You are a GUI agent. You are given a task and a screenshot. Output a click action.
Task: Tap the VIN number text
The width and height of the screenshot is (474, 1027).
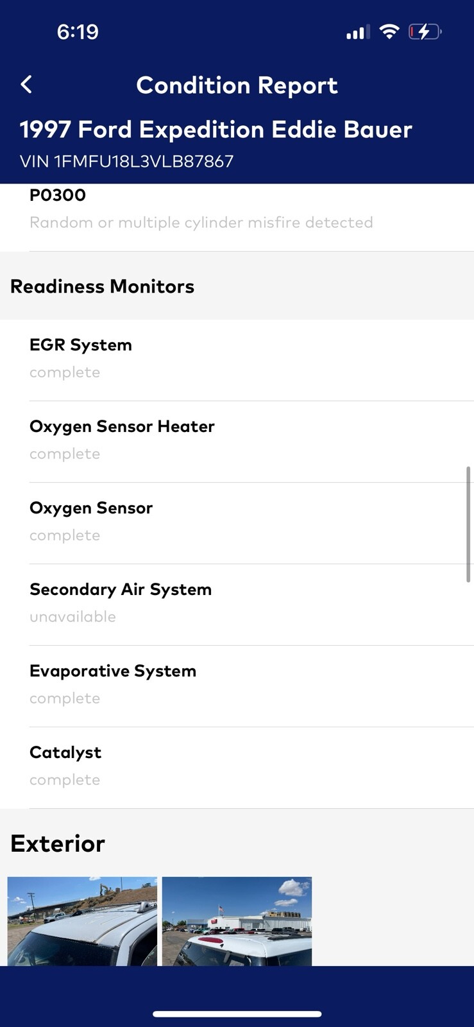coord(126,161)
